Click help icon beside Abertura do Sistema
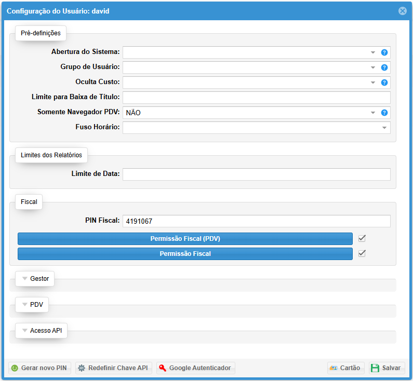The width and height of the screenshot is (413, 381). coord(384,52)
